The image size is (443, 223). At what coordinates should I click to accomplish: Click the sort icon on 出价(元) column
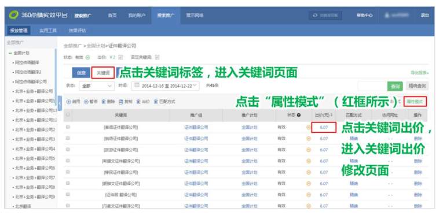(x=331, y=116)
